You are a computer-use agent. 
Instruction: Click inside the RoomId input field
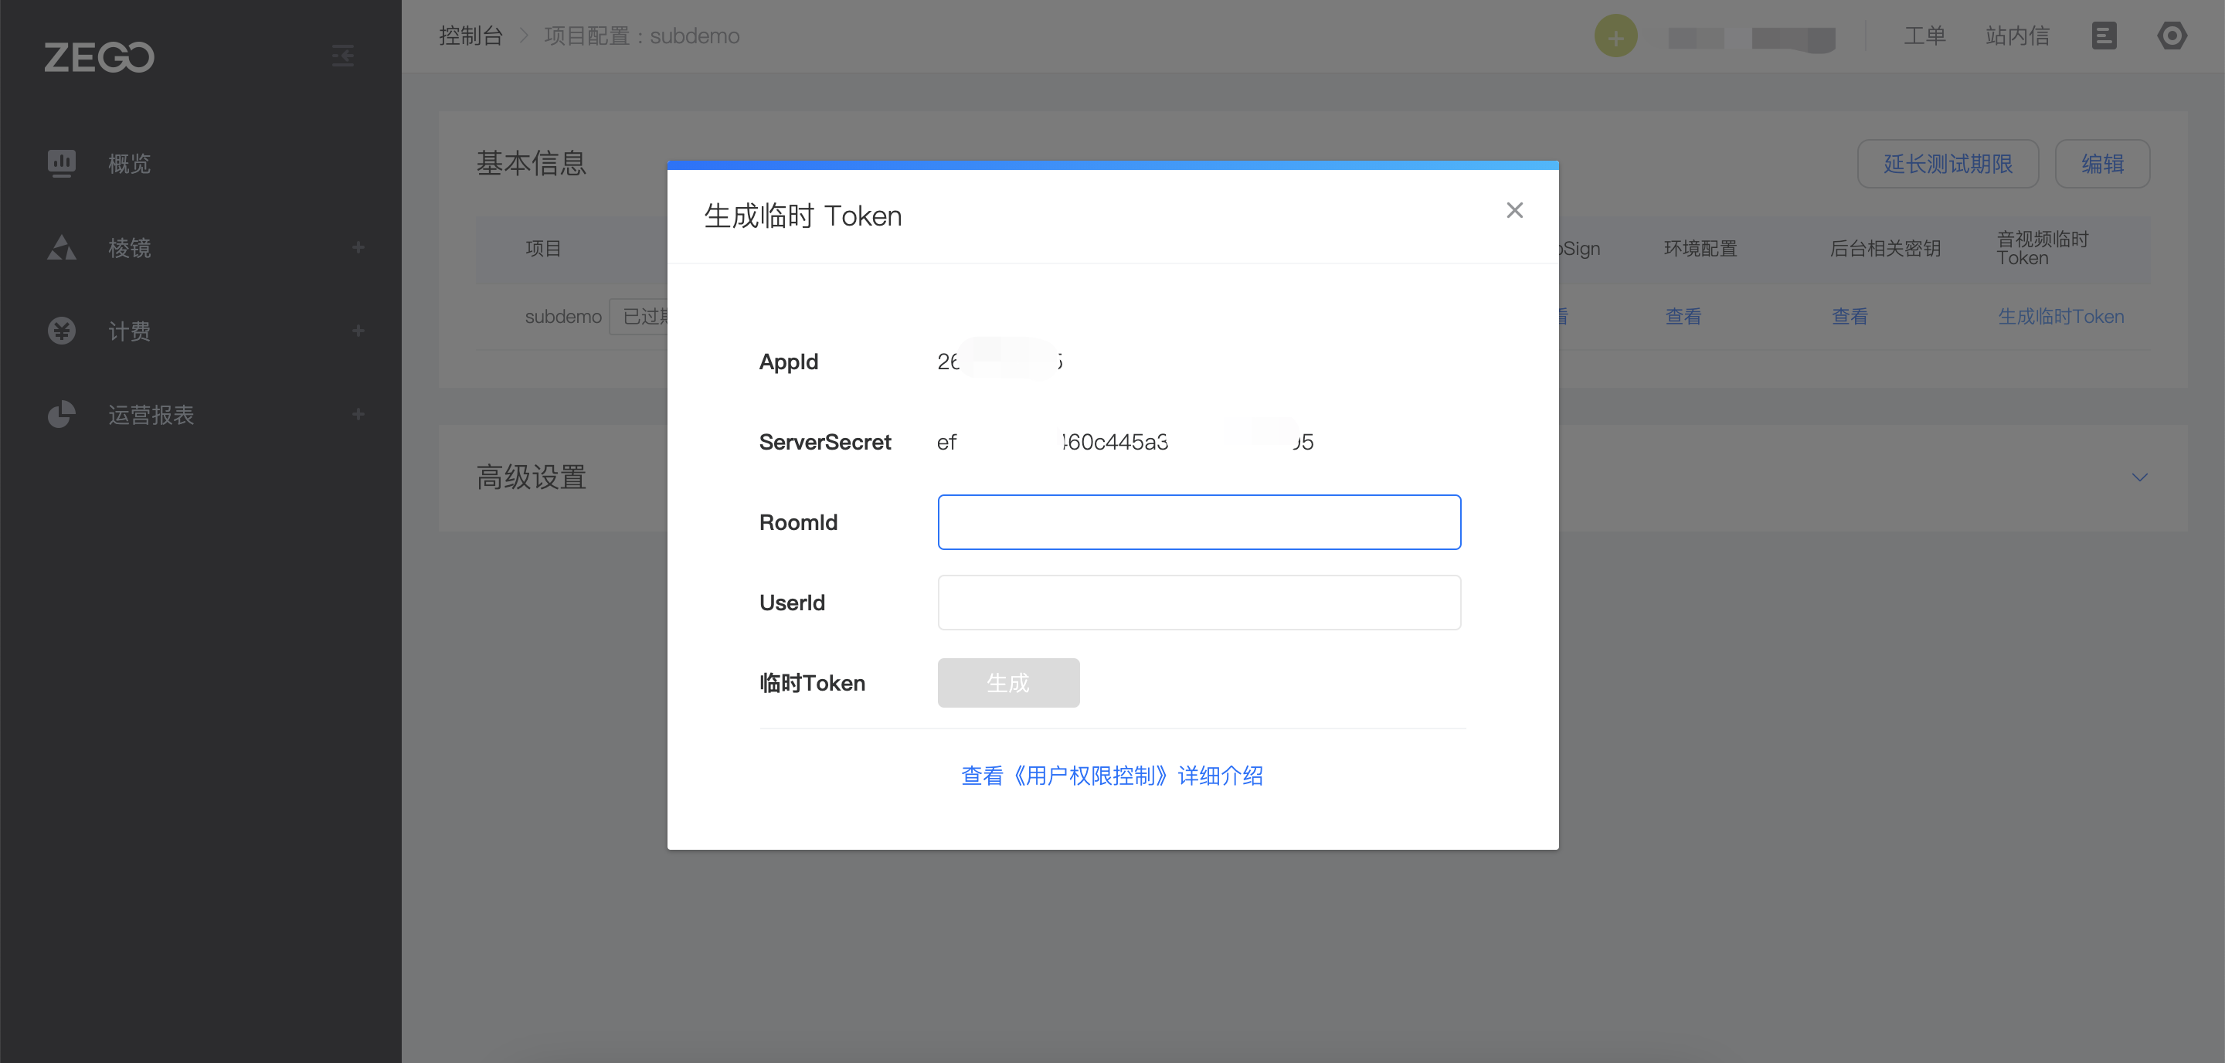[1199, 521]
